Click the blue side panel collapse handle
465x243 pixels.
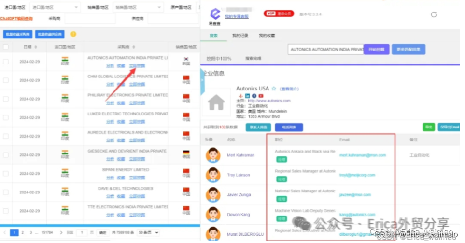pos(202,82)
